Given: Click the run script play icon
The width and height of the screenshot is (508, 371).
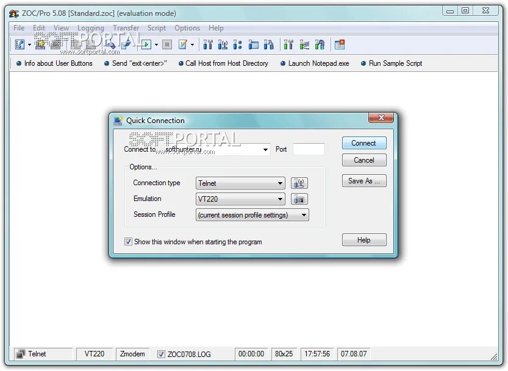Looking at the screenshot, I should (x=146, y=44).
